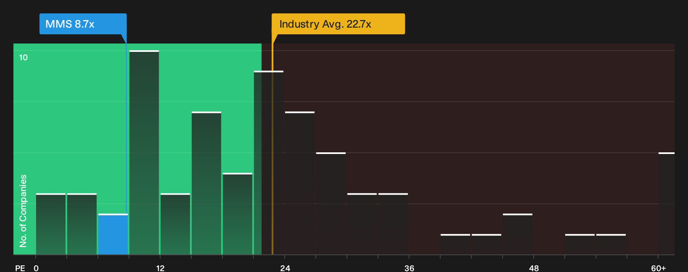688x272 pixels.
Task: Select the bar for PE 24 to 27
Action: [300, 183]
